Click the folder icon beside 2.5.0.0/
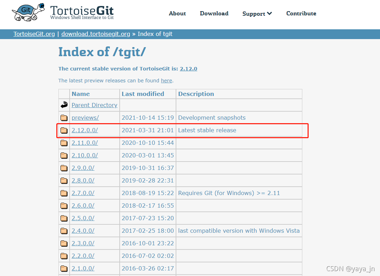This screenshot has width=380, height=276. pos(64,218)
